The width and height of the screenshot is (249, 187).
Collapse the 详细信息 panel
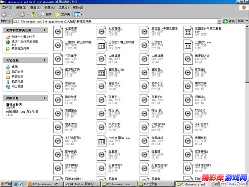click(x=44, y=98)
